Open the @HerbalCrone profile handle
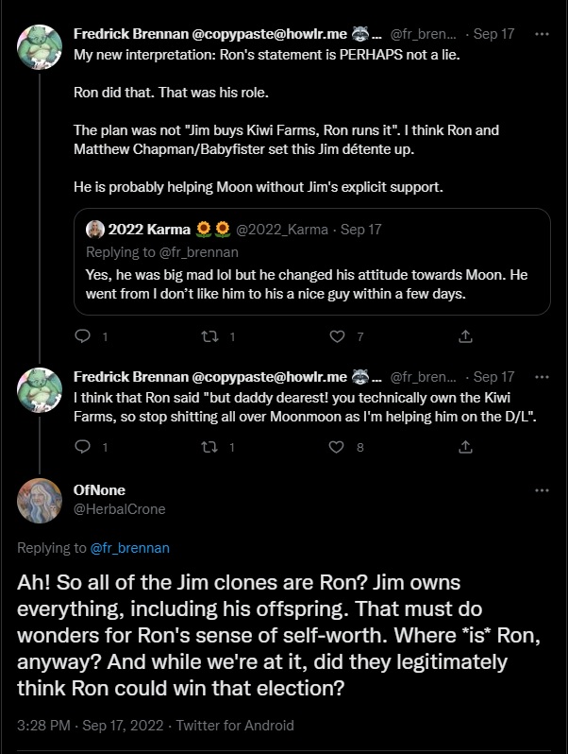This screenshot has width=568, height=754. point(119,509)
